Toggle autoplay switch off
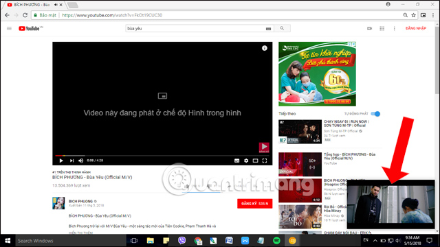This screenshot has height=247, width=440. pos(375,114)
